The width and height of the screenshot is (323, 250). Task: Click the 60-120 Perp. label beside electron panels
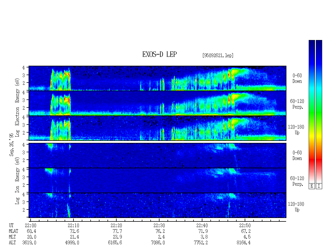(x=297, y=104)
